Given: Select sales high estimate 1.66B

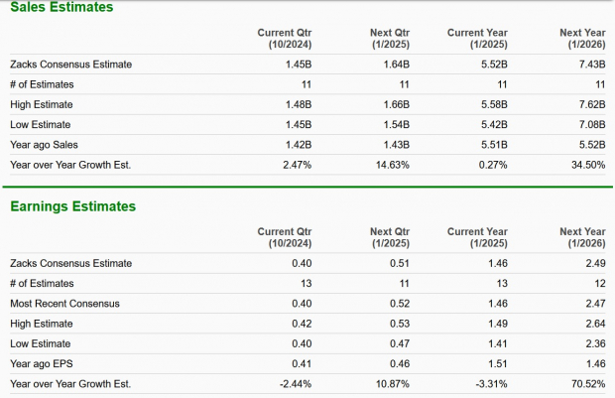Looking at the screenshot, I should 396,104.
